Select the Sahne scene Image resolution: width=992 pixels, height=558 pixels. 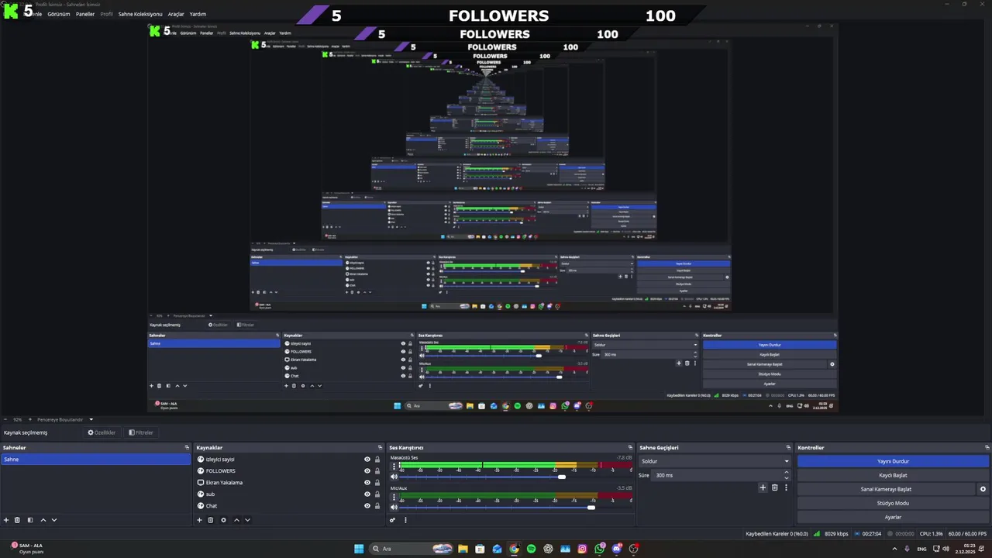click(x=95, y=460)
